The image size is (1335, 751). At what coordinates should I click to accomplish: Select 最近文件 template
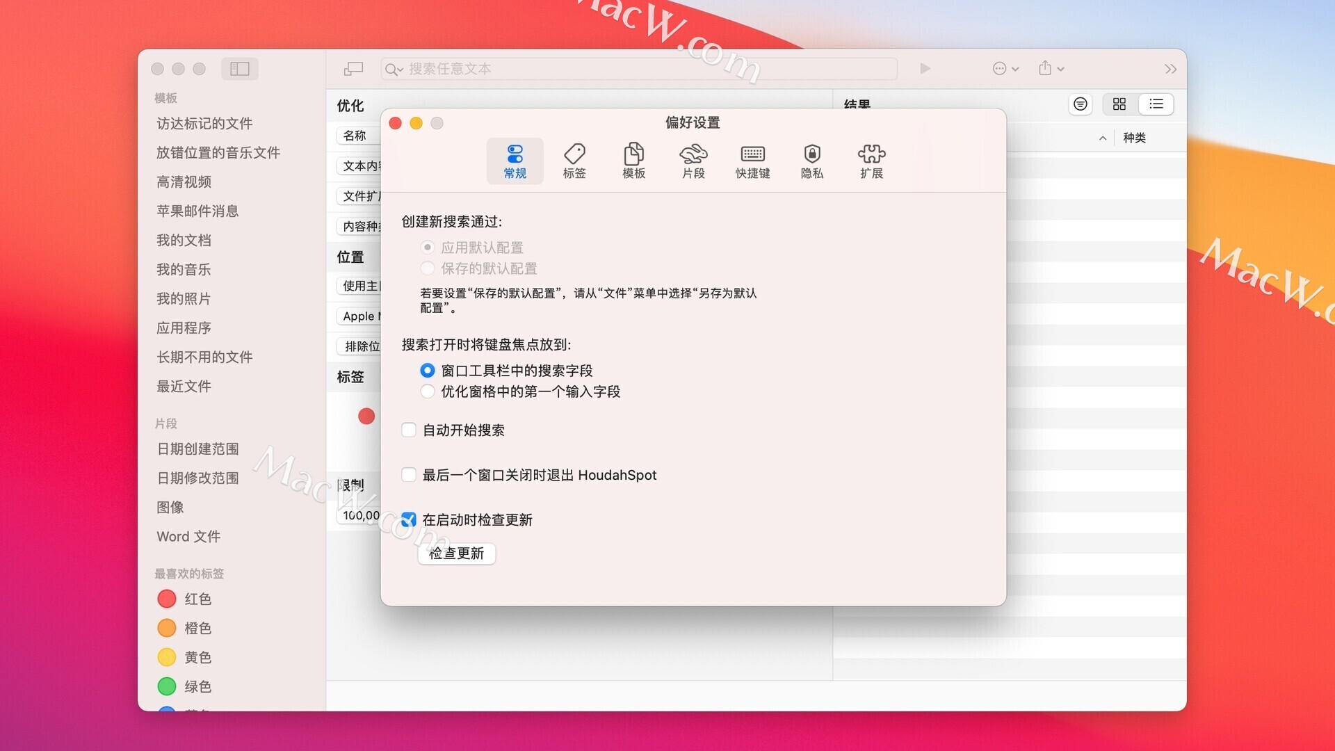point(184,387)
